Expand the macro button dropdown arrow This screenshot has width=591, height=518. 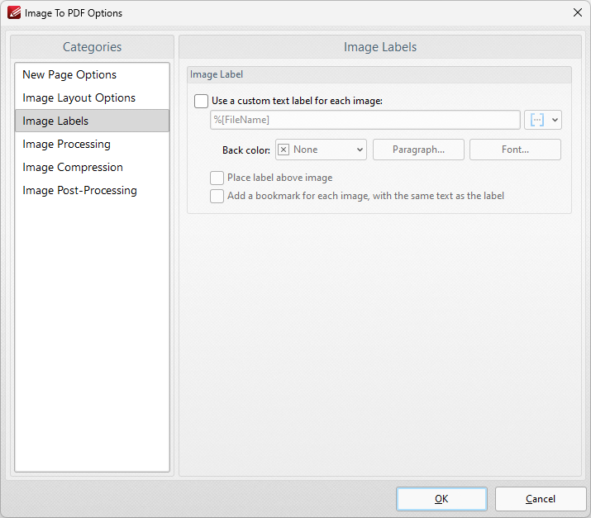point(555,120)
